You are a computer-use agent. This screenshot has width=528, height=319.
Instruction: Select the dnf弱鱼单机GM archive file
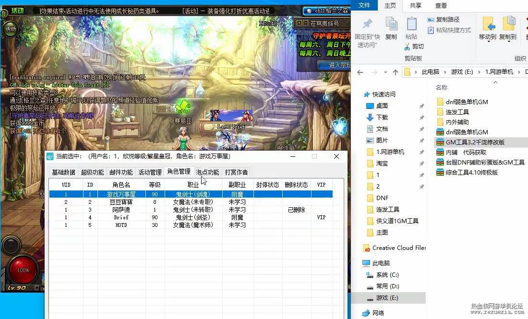467,132
